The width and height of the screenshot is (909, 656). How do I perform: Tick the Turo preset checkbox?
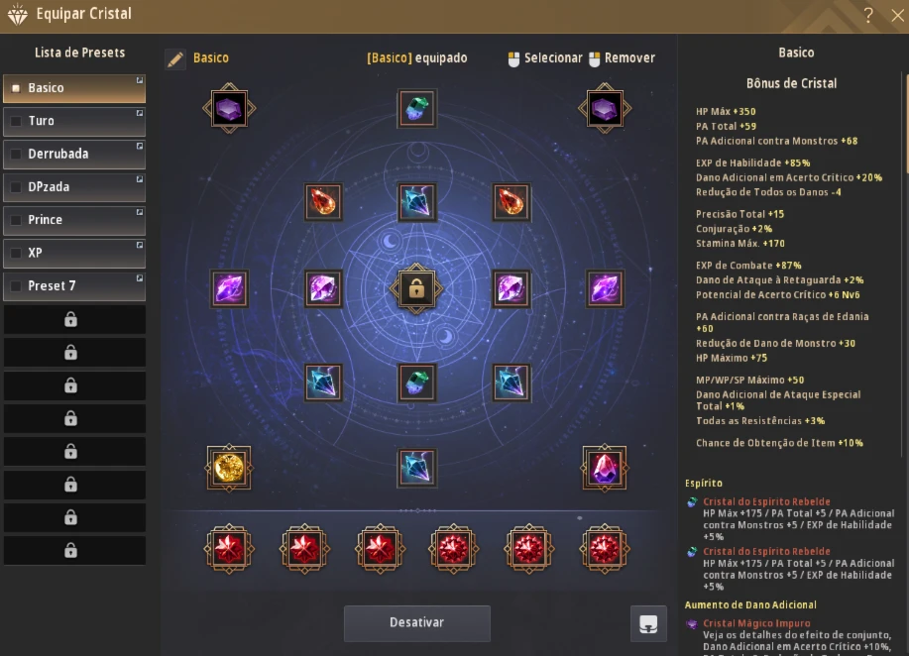(x=16, y=121)
